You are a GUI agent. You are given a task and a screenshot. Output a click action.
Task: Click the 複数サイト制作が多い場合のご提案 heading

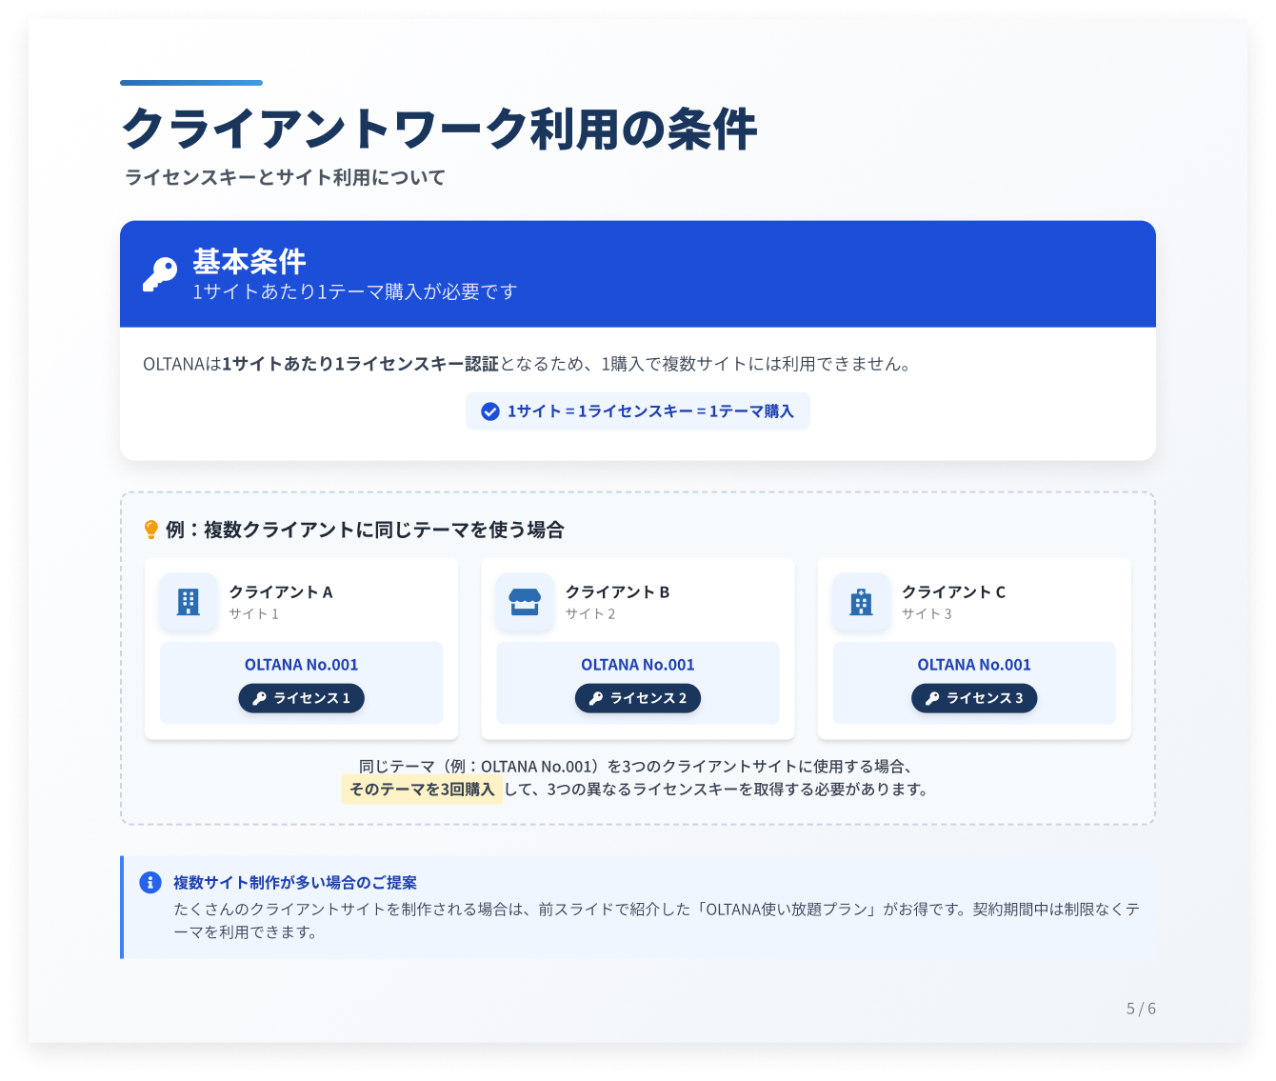pyautogui.click(x=295, y=882)
